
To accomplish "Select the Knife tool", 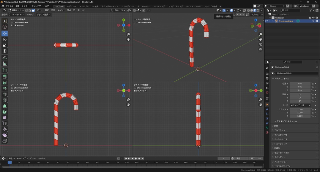I will tap(4, 100).
